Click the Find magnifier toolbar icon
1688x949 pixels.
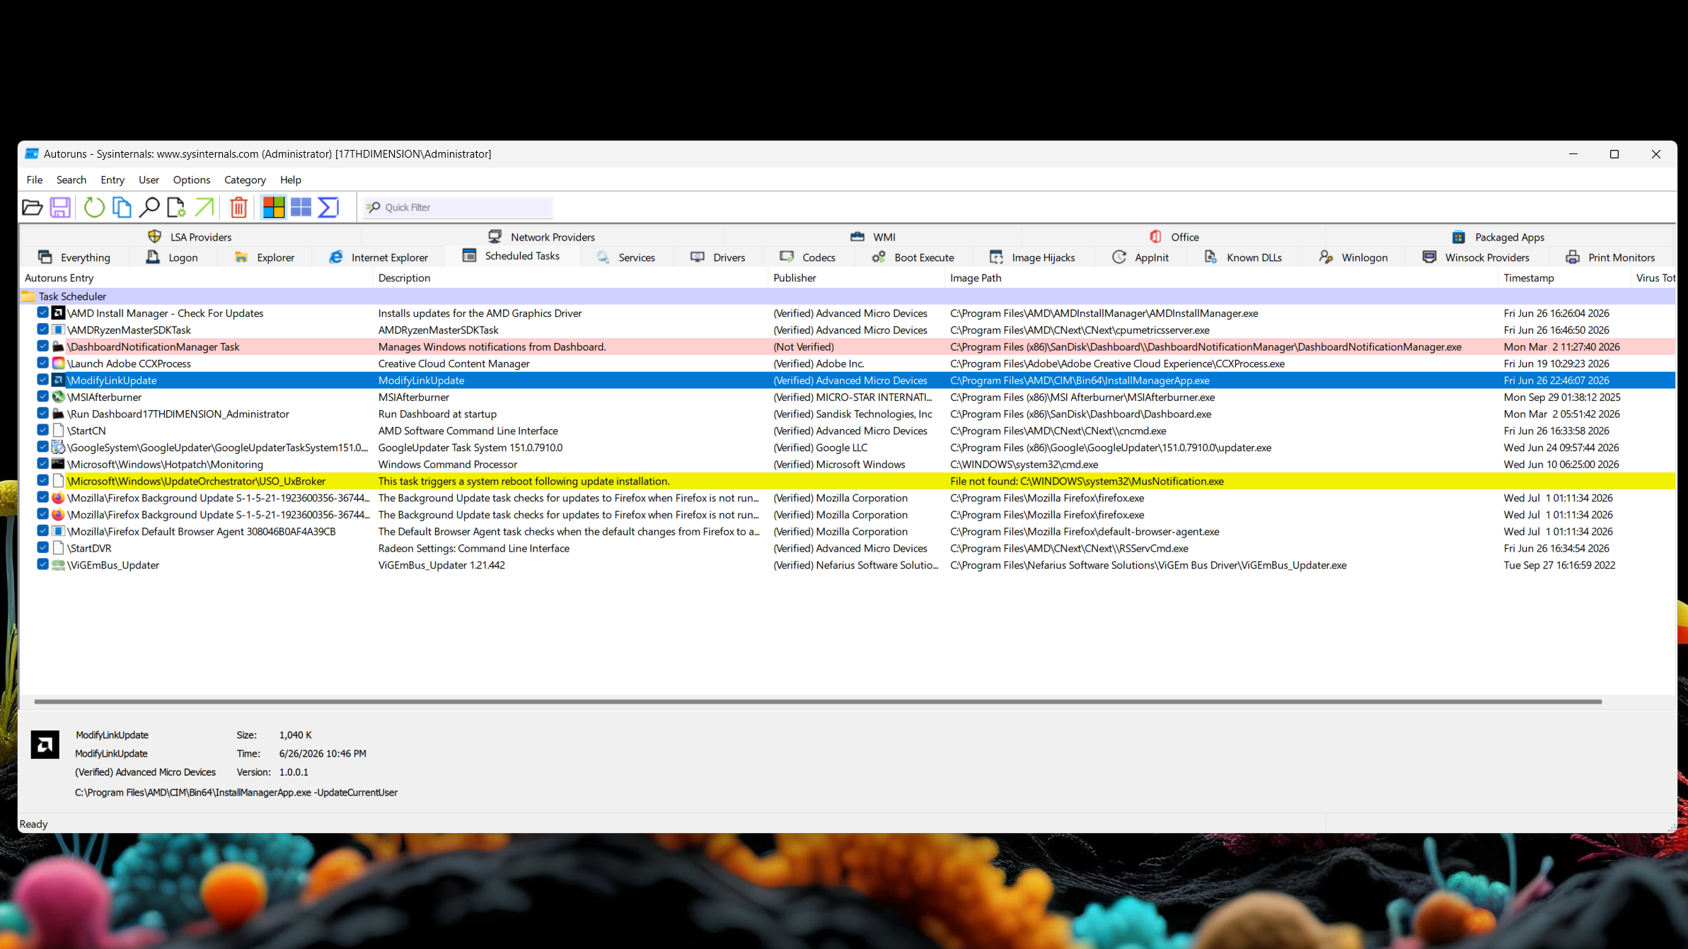click(x=149, y=207)
